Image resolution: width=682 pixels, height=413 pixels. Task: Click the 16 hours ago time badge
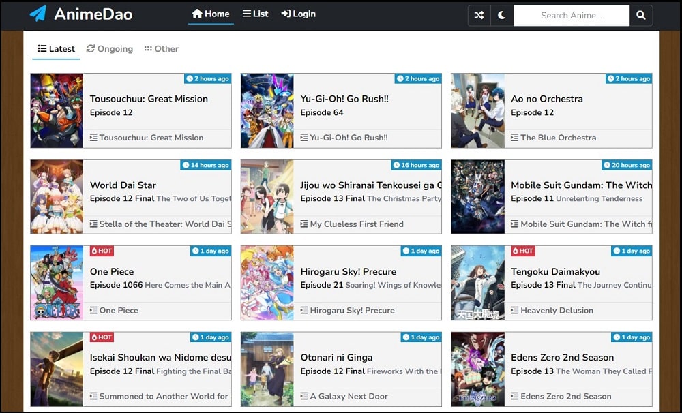click(416, 165)
